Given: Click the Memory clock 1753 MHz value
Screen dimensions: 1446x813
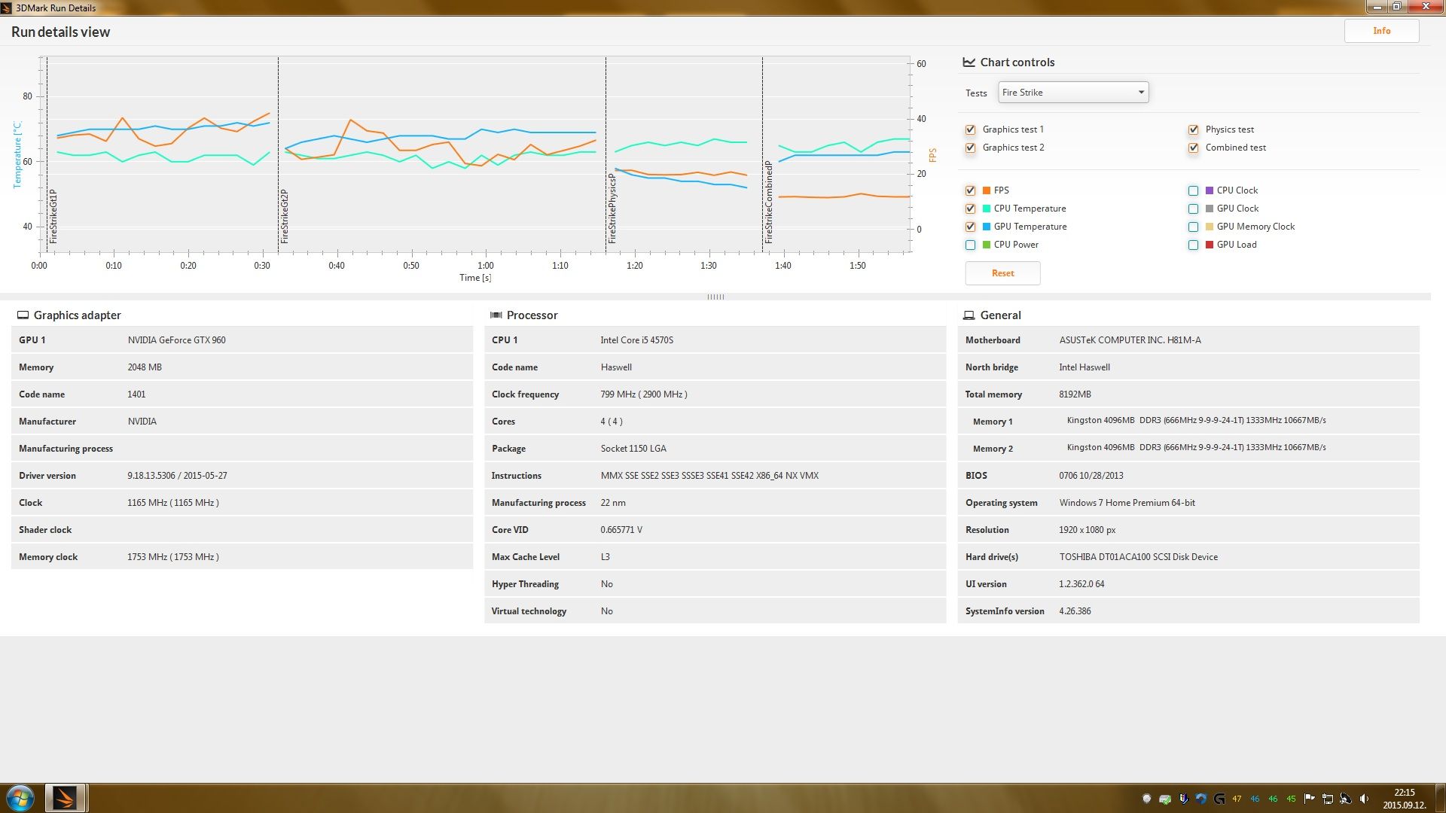Looking at the screenshot, I should [x=173, y=557].
